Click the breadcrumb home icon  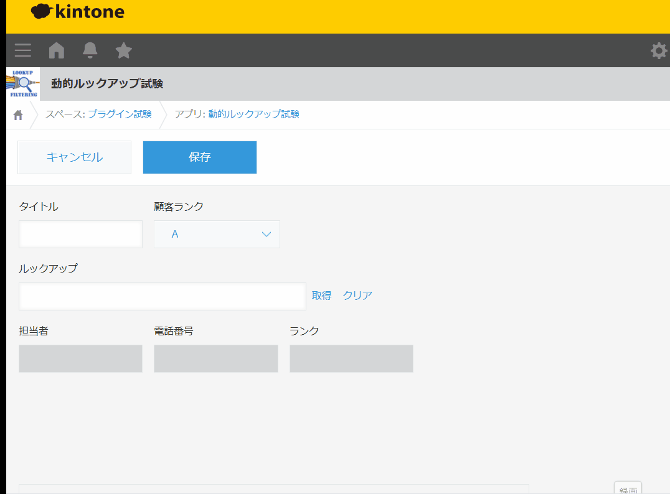[x=18, y=115]
